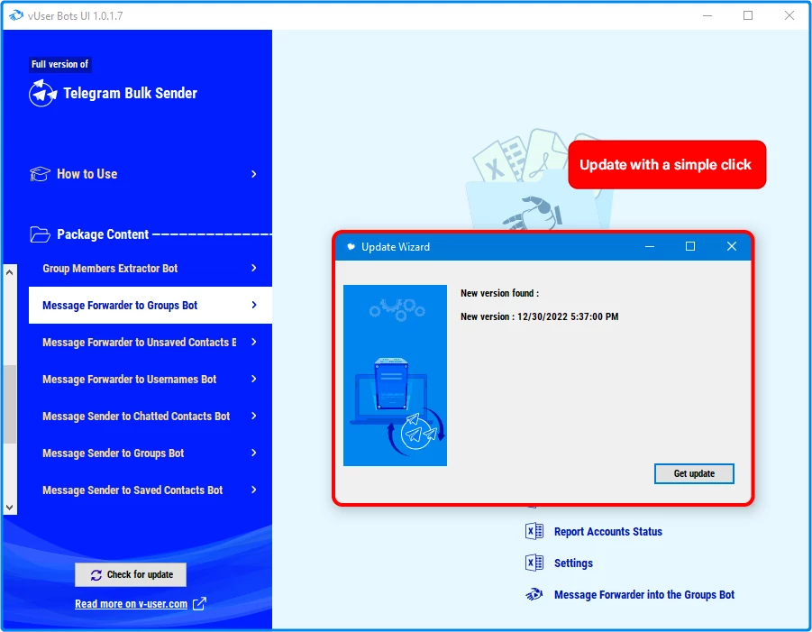Screen dimensions: 812x632
Task: Click the 'Full version of' label
Action: point(60,64)
